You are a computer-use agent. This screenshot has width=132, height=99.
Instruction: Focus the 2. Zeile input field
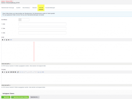tap(42, 28)
